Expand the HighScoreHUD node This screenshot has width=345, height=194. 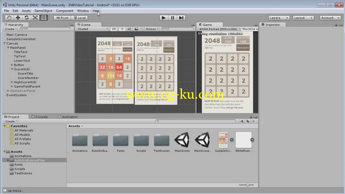pyautogui.click(x=12, y=82)
